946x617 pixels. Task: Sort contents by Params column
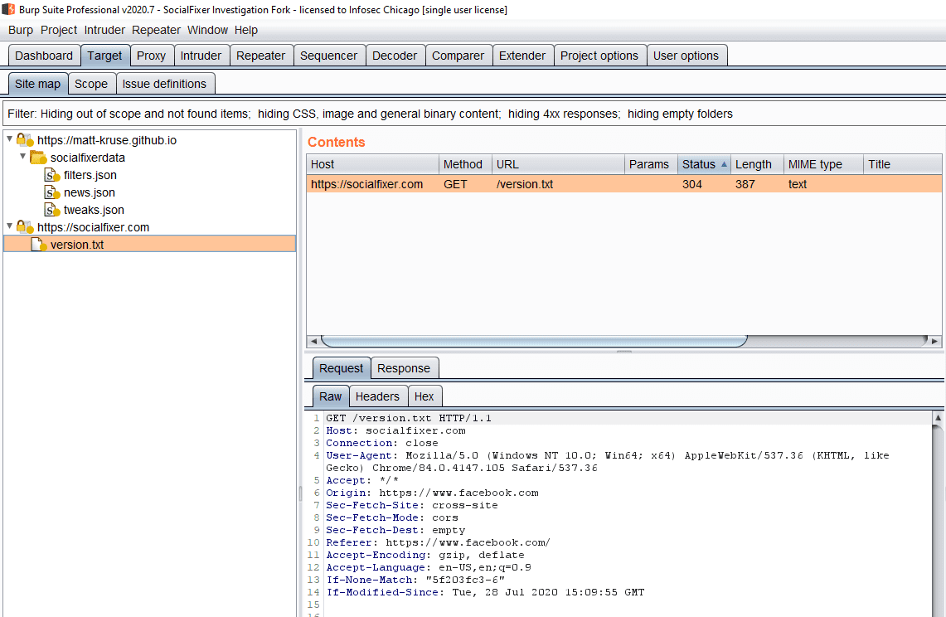point(651,164)
